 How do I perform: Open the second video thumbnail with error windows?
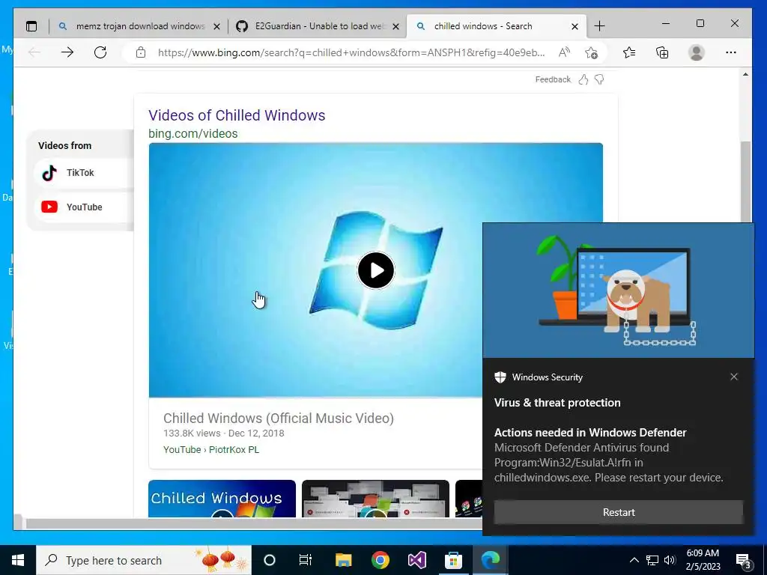pos(375,498)
